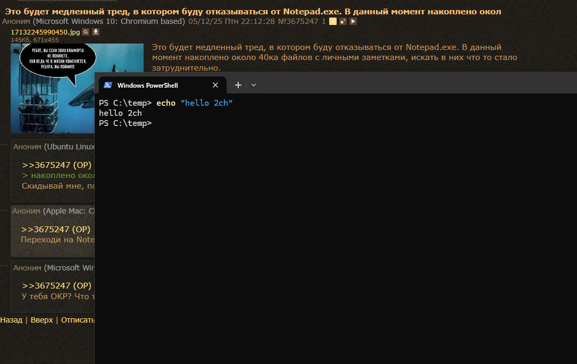Click the post date 05/12/25 Птн 22:12:28
Screen dimensions: 577x364
click(231, 21)
